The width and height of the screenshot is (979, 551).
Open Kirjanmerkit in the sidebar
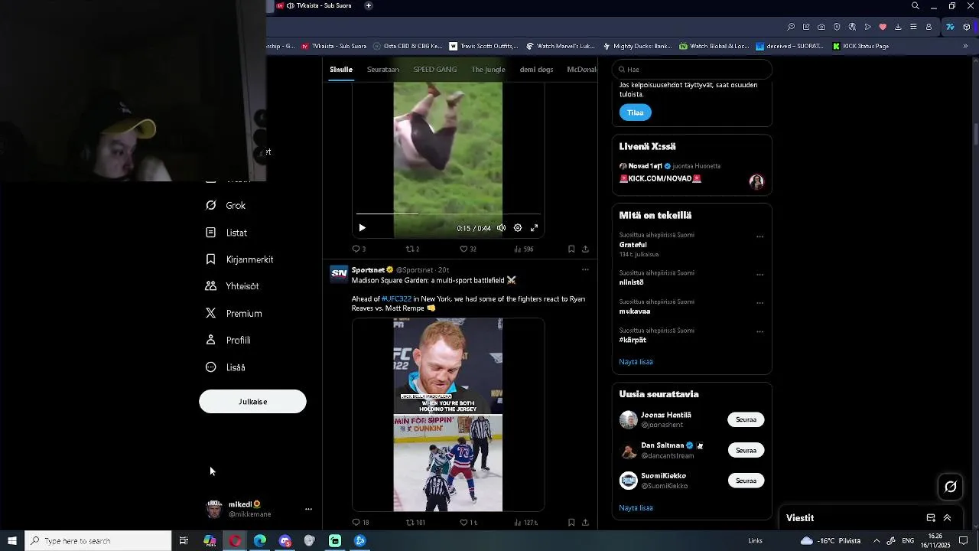[x=239, y=259]
